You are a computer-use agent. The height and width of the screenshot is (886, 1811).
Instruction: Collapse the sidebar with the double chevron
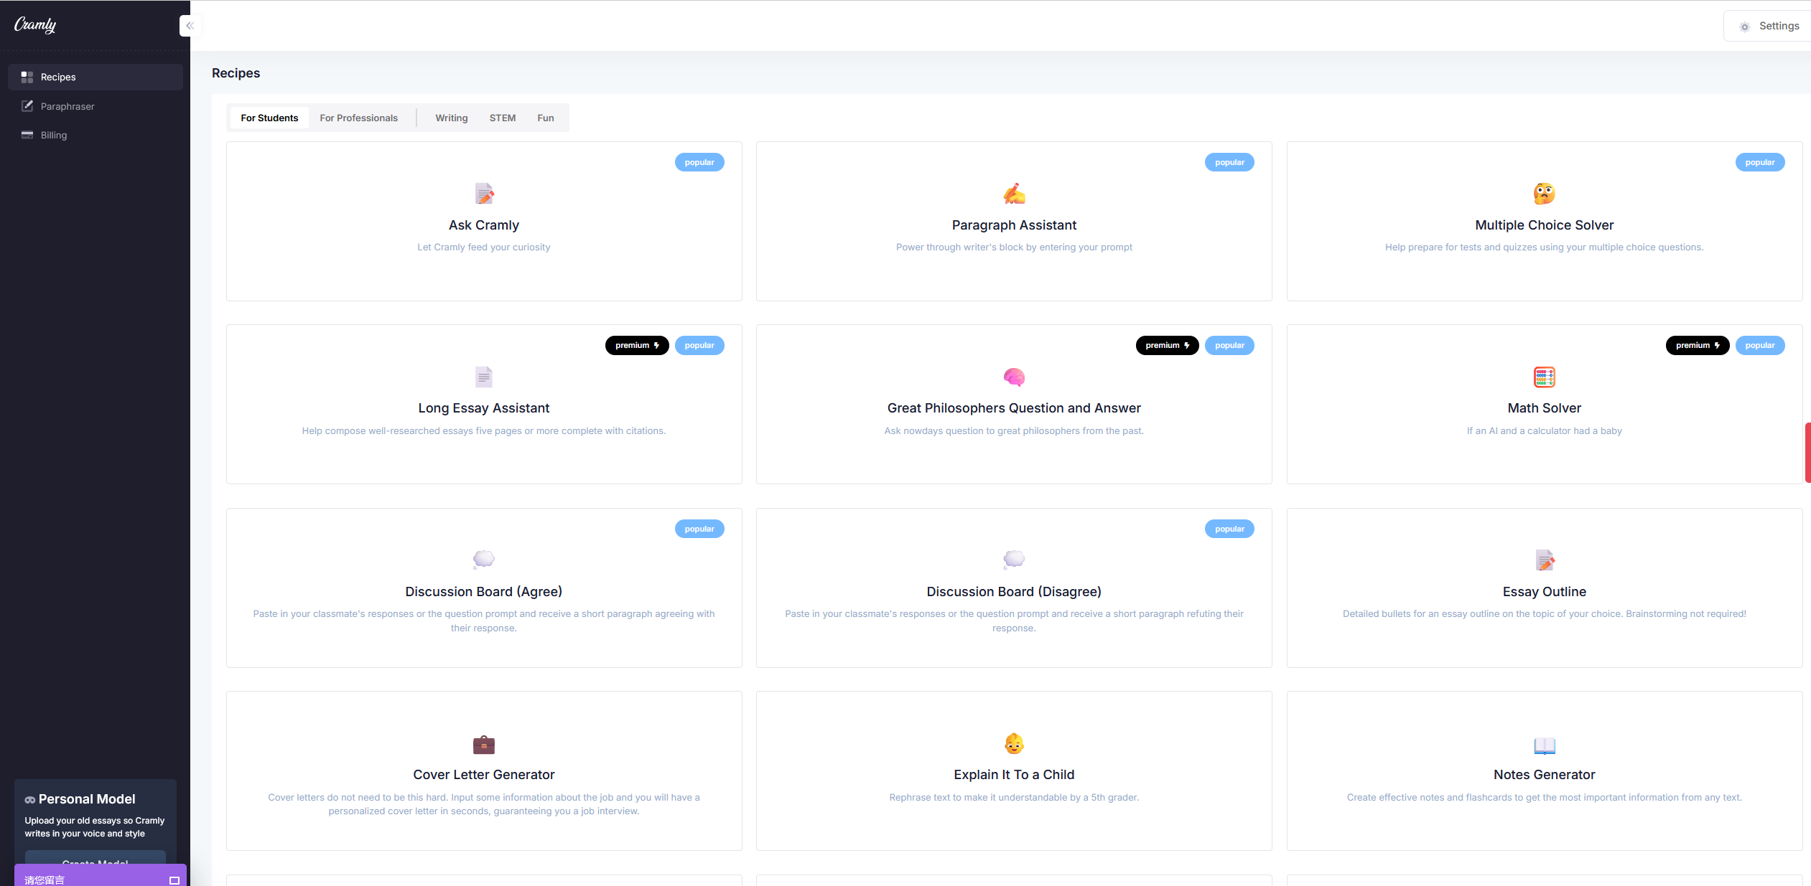[x=190, y=26]
